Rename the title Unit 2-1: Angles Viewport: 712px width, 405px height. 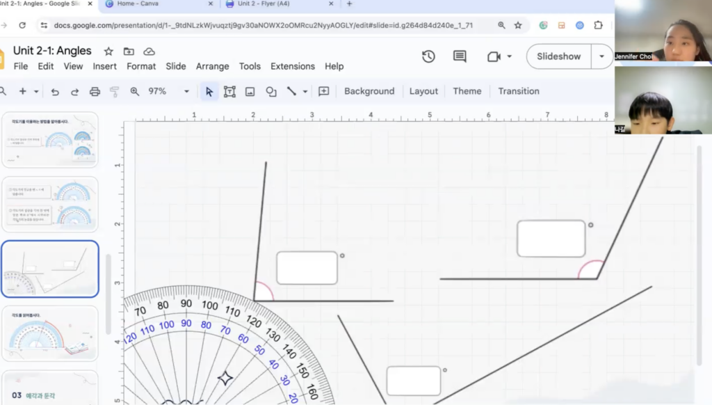52,51
